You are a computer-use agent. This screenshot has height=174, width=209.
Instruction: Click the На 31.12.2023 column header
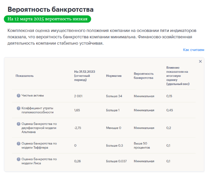84,76
